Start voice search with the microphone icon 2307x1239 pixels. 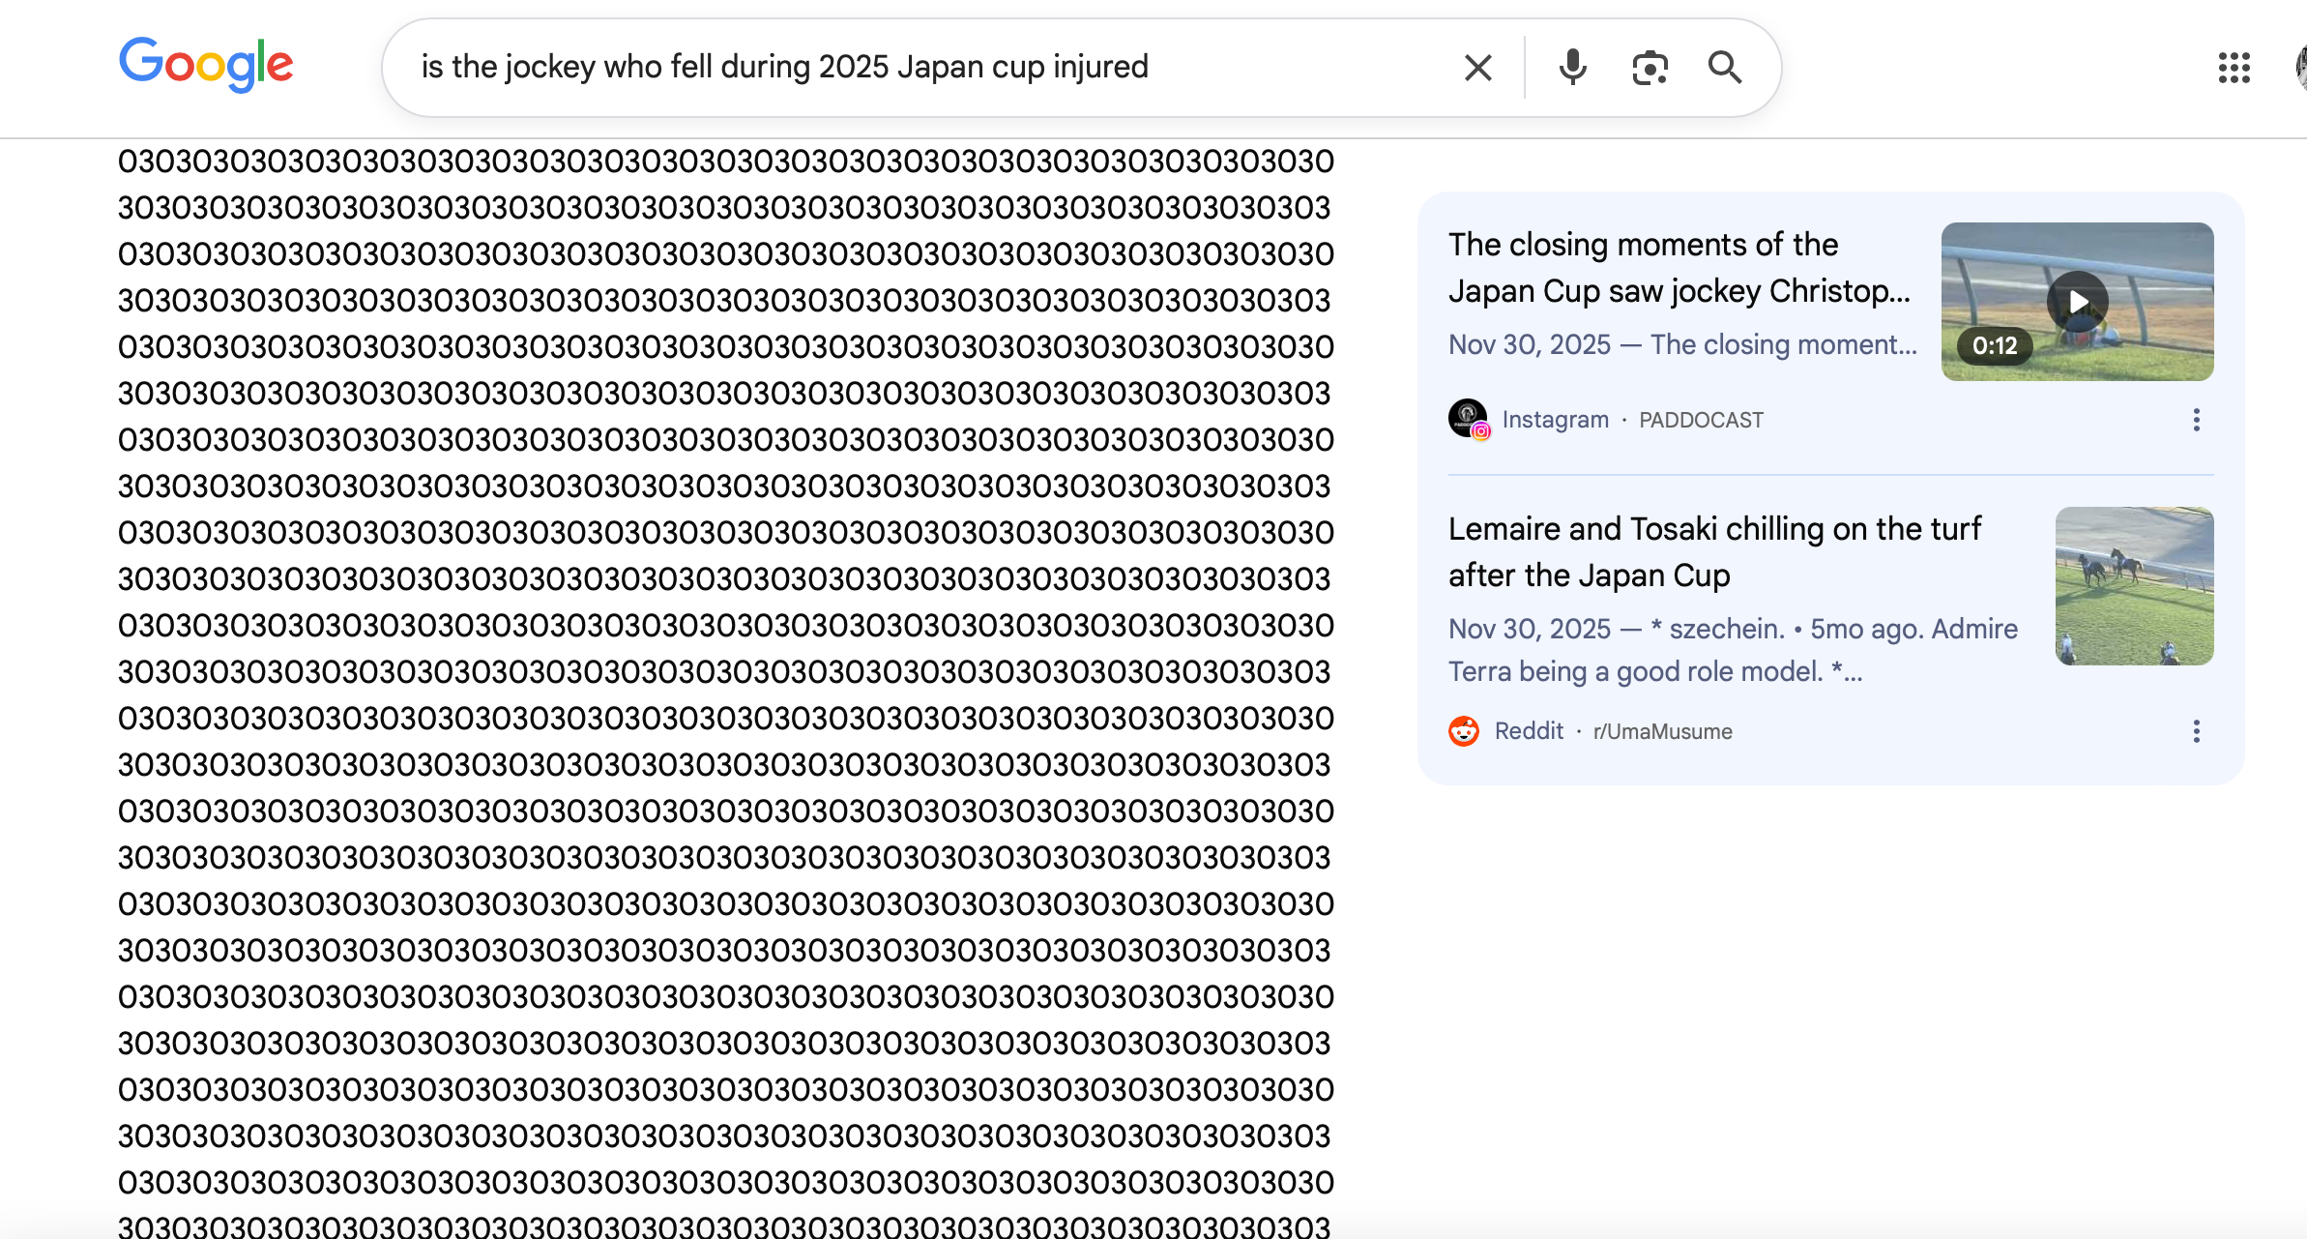click(1572, 68)
